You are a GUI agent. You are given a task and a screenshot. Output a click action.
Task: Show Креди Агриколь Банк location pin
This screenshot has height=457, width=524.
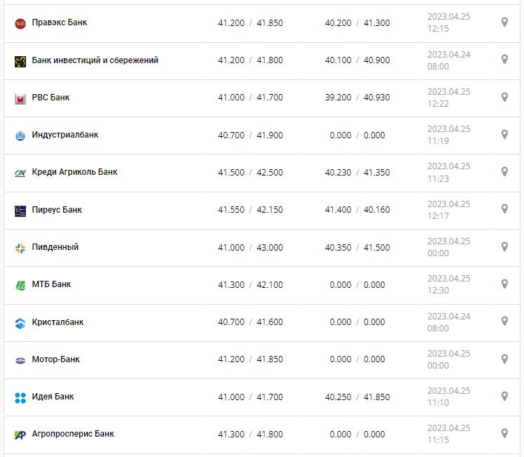(x=504, y=171)
